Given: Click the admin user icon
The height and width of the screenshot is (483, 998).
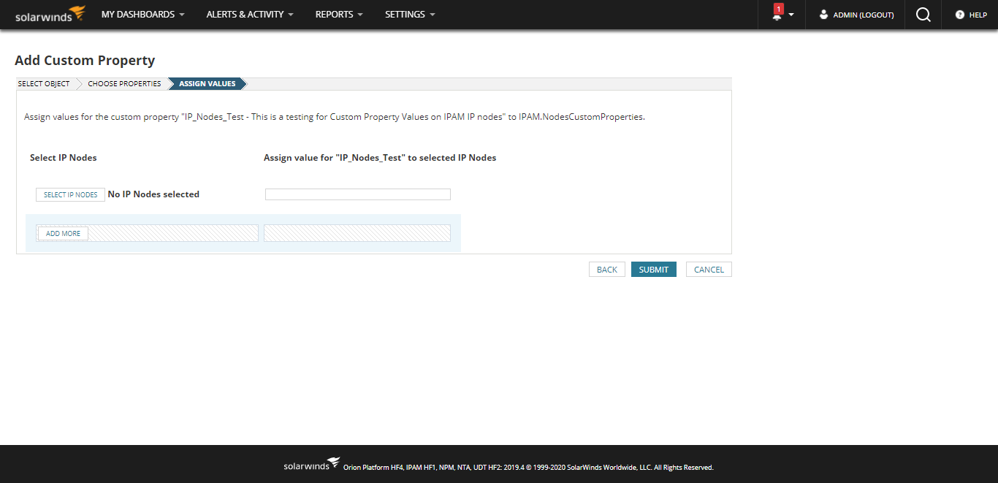Looking at the screenshot, I should pyautogui.click(x=824, y=15).
